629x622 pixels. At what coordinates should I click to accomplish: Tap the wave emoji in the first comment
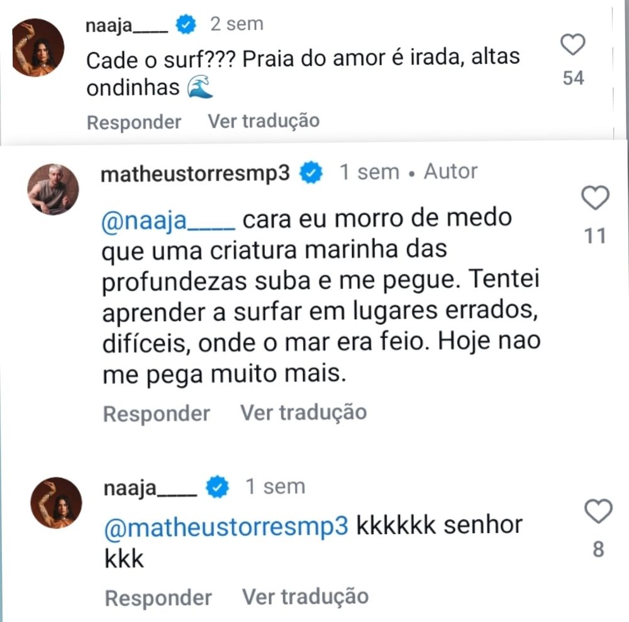tap(200, 87)
